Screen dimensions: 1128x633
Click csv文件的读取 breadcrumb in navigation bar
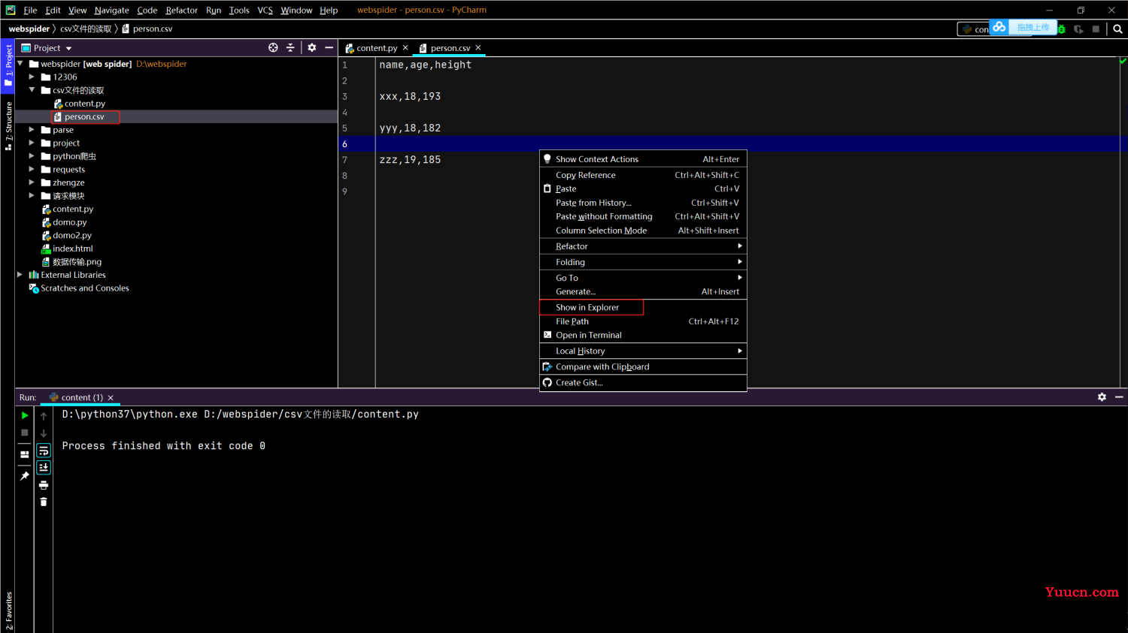click(x=86, y=29)
